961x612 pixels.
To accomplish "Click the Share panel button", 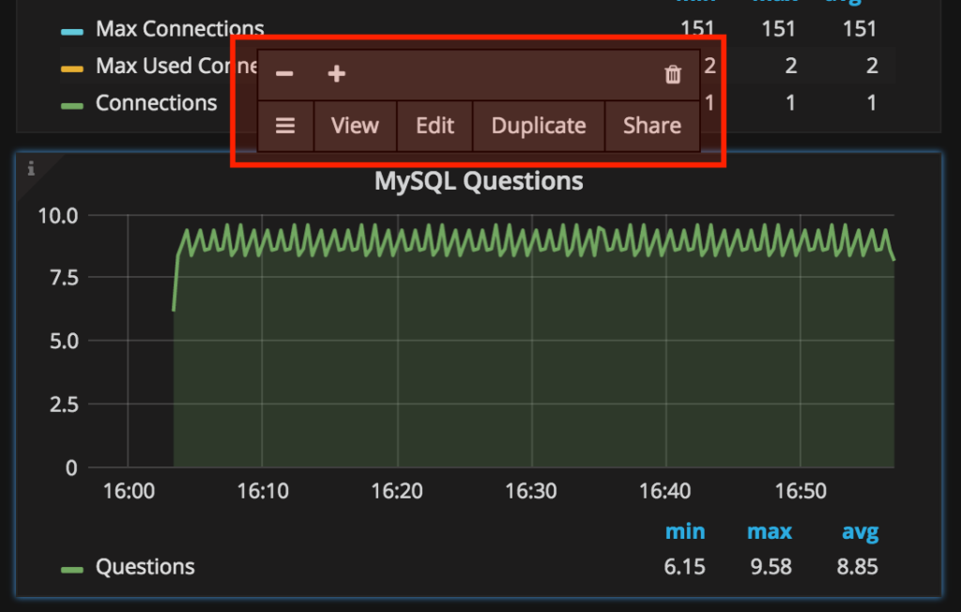I will (651, 126).
